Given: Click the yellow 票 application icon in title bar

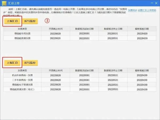Looking at the screenshot, I should [x=4, y=3].
